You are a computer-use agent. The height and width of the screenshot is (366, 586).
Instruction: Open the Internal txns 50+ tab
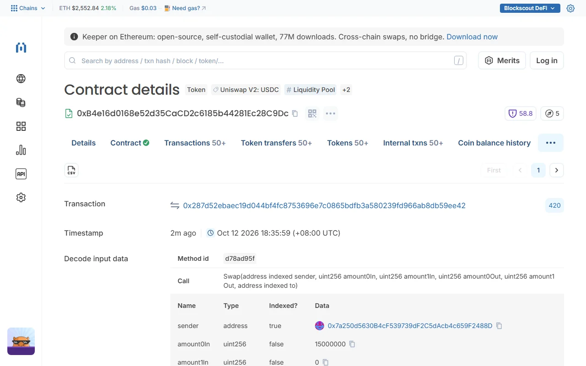(413, 143)
